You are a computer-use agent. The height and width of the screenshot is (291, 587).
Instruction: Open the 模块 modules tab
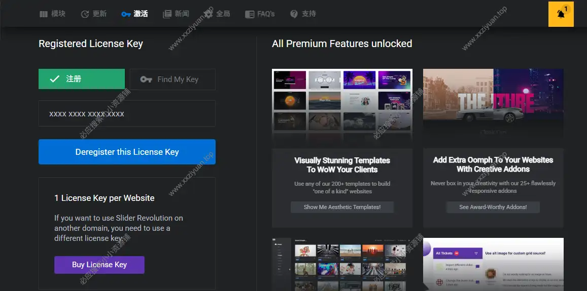pos(52,14)
